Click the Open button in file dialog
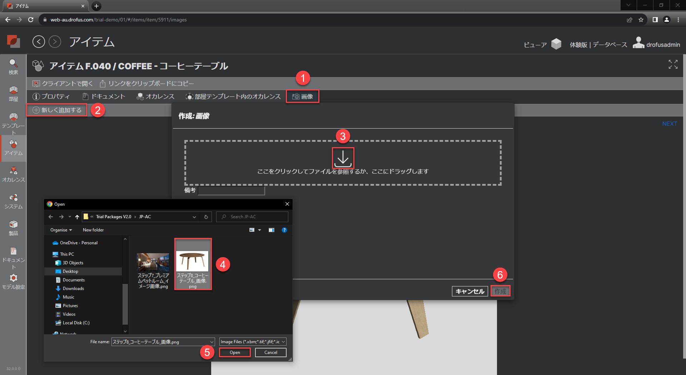Image resolution: width=686 pixels, height=375 pixels. coord(235,352)
